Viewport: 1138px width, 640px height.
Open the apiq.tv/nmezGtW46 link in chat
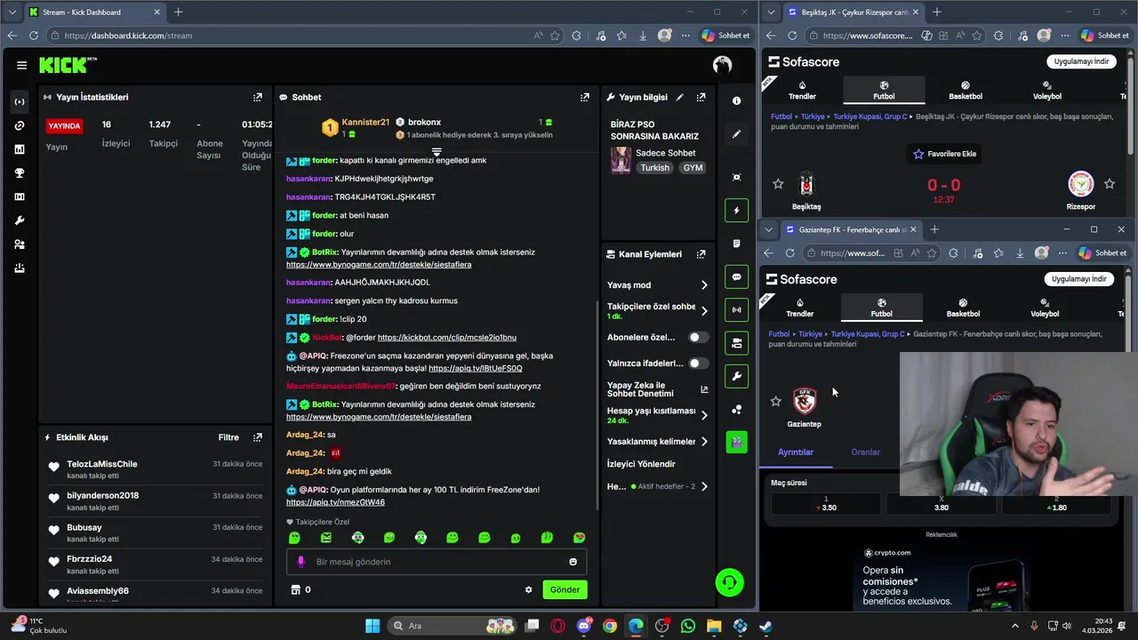[x=335, y=502]
